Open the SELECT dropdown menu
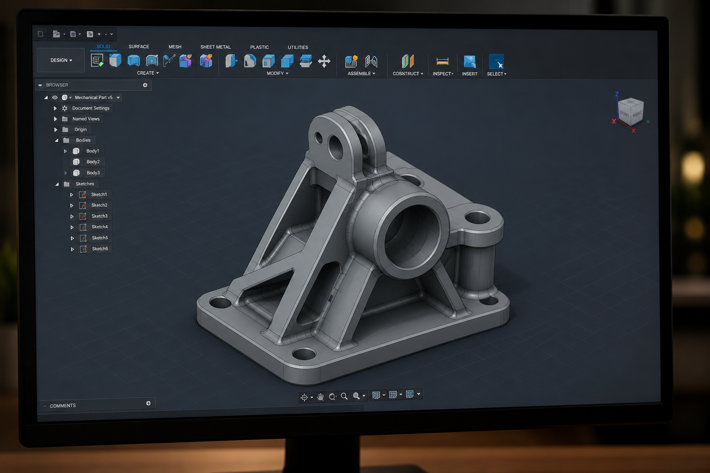 point(496,74)
